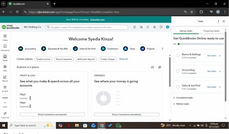The height and width of the screenshot is (134, 229).
Task: See tasks for Accounting
Action: 211,71
